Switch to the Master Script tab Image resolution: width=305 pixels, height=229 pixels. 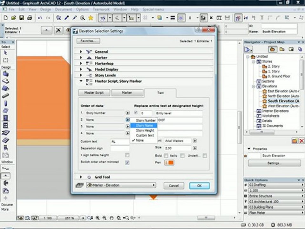(x=94, y=93)
